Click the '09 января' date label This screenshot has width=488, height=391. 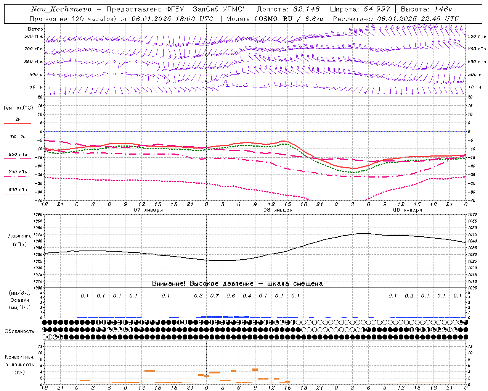408,210
